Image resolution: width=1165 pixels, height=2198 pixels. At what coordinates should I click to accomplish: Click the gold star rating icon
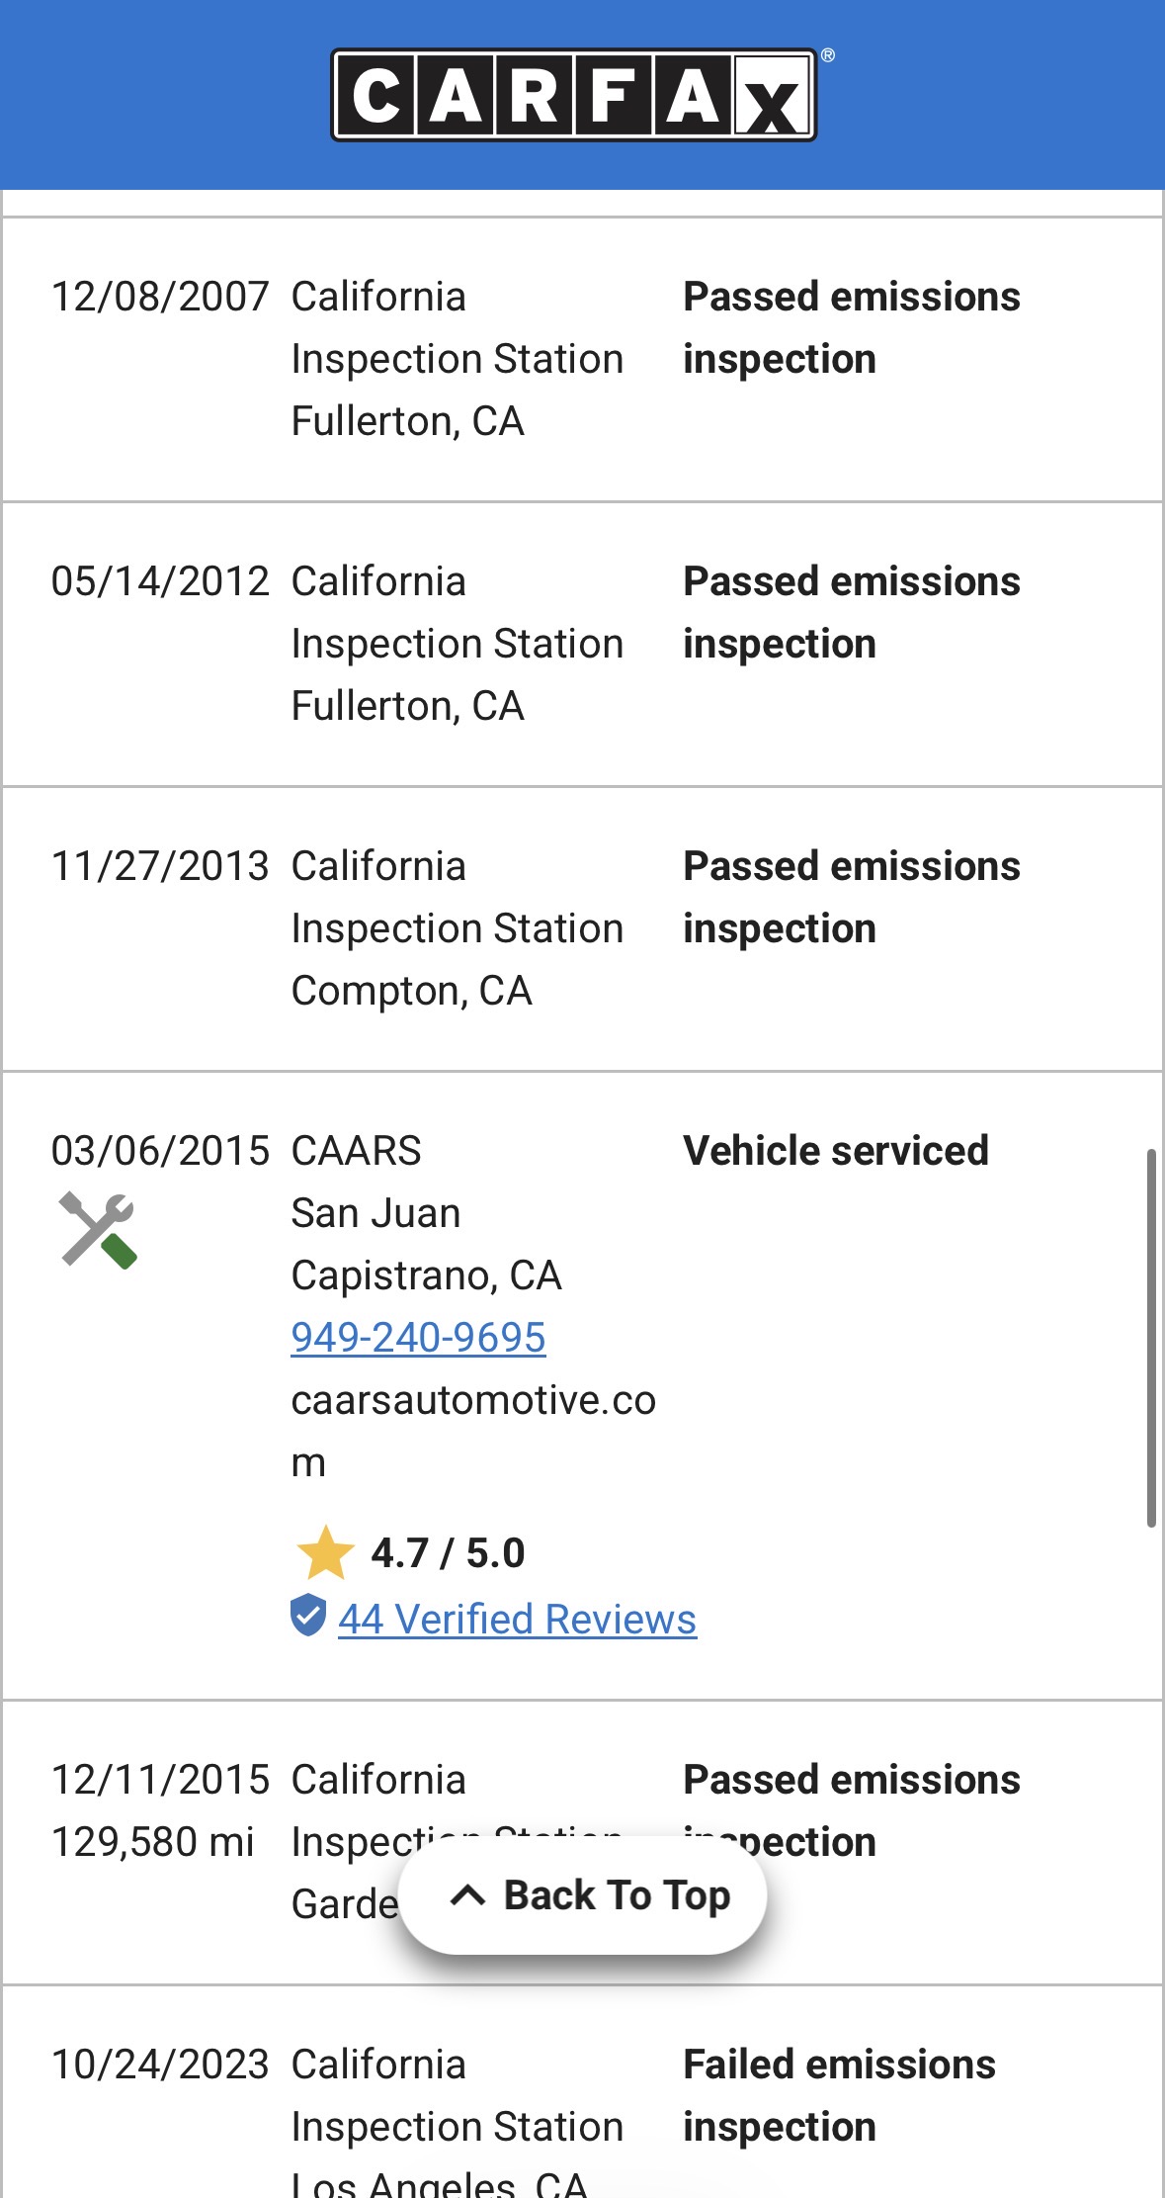[325, 1552]
